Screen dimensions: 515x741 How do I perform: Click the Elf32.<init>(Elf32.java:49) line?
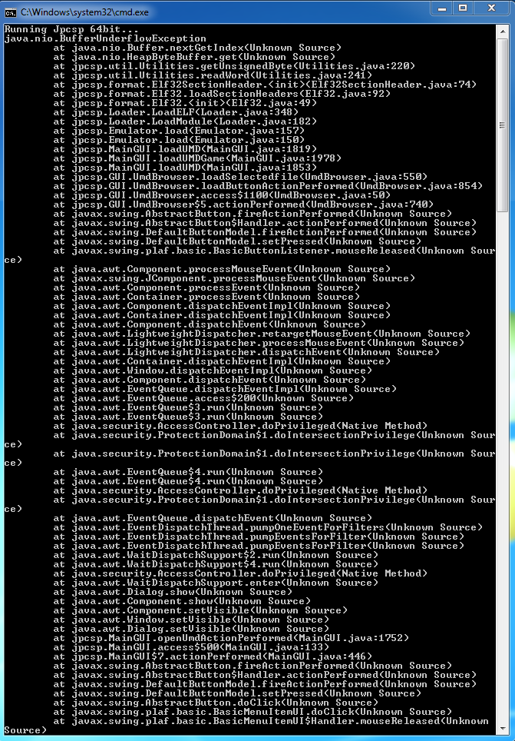click(184, 103)
